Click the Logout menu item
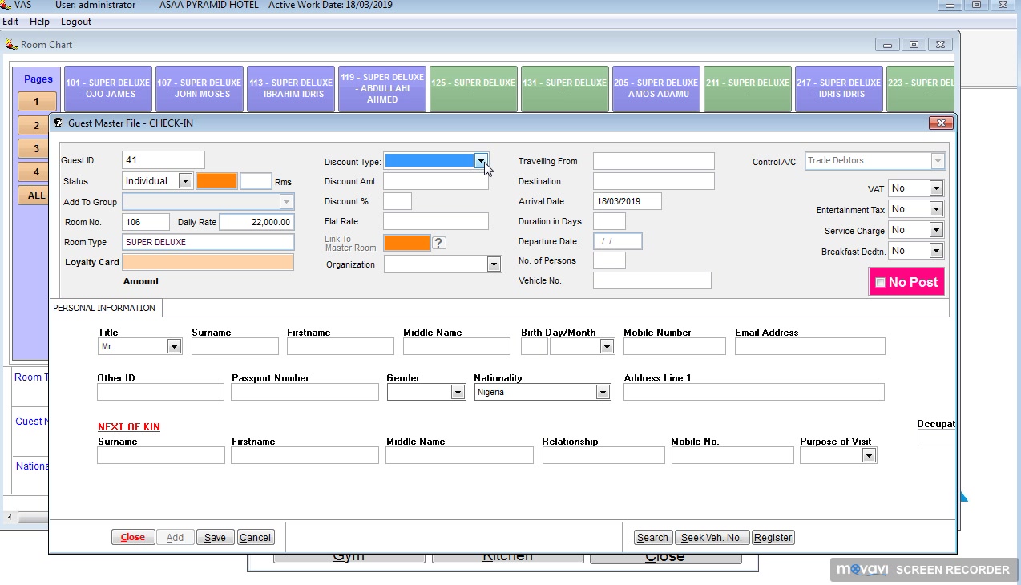The width and height of the screenshot is (1021, 585). tap(76, 22)
